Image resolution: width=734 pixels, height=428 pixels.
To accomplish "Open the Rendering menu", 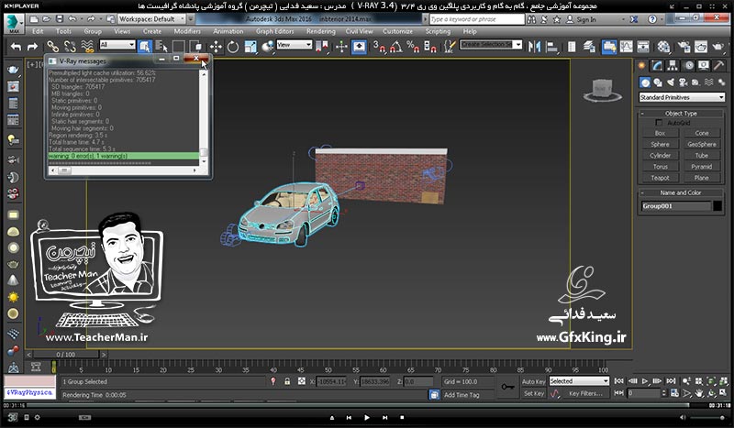I will pos(320,31).
